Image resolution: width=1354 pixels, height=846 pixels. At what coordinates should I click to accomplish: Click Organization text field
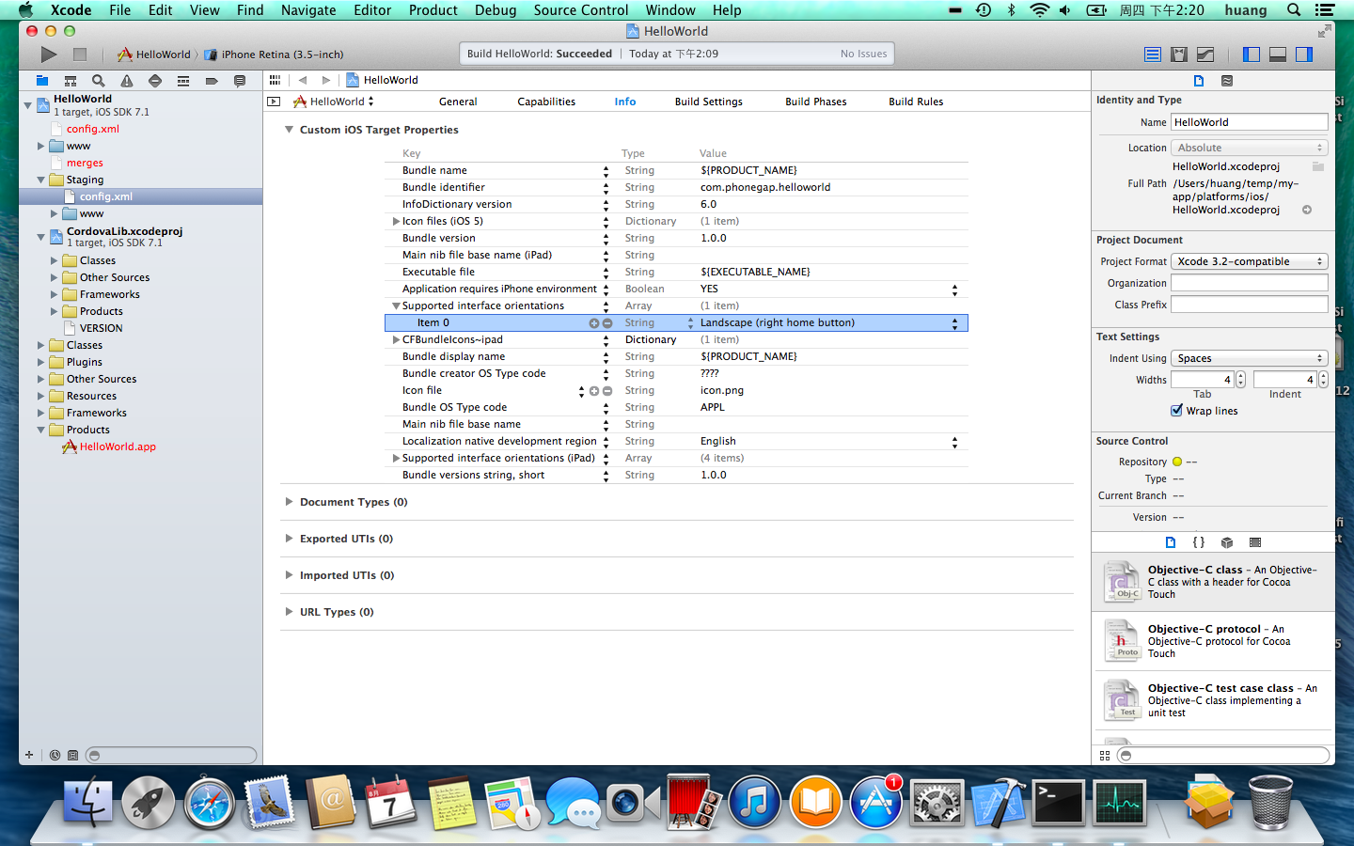(x=1250, y=283)
